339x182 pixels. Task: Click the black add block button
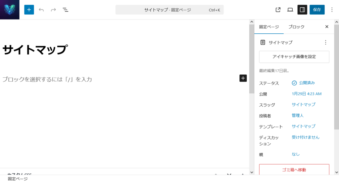click(243, 78)
